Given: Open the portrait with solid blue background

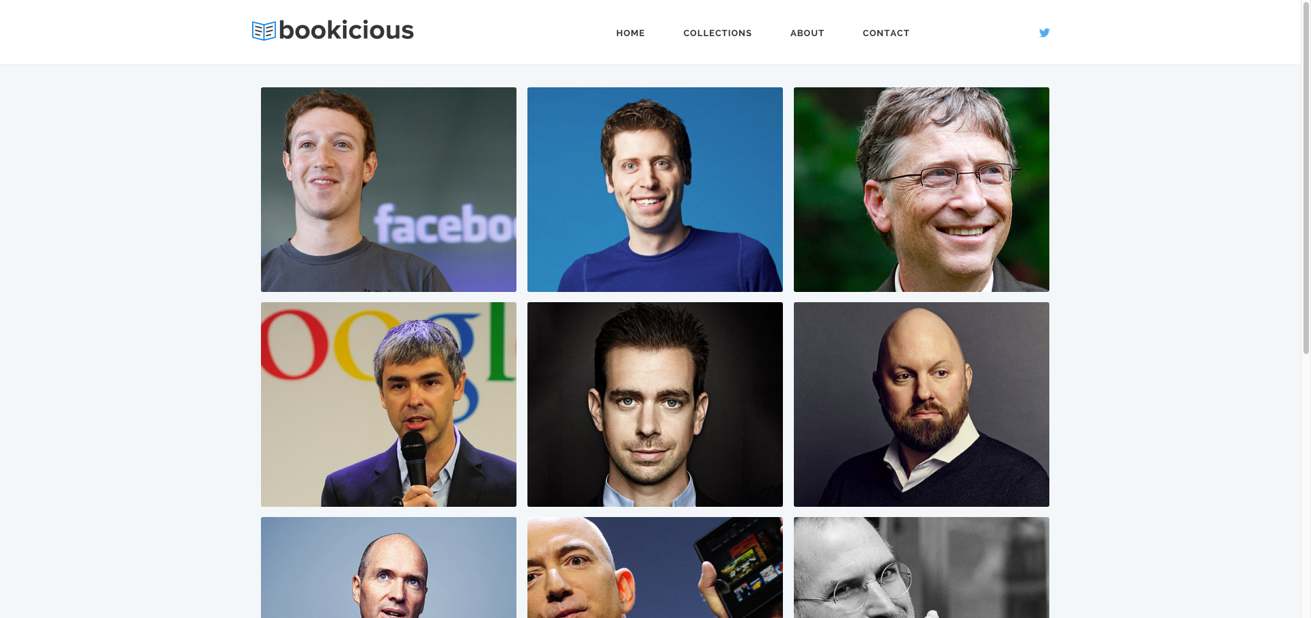Looking at the screenshot, I should pyautogui.click(x=654, y=190).
